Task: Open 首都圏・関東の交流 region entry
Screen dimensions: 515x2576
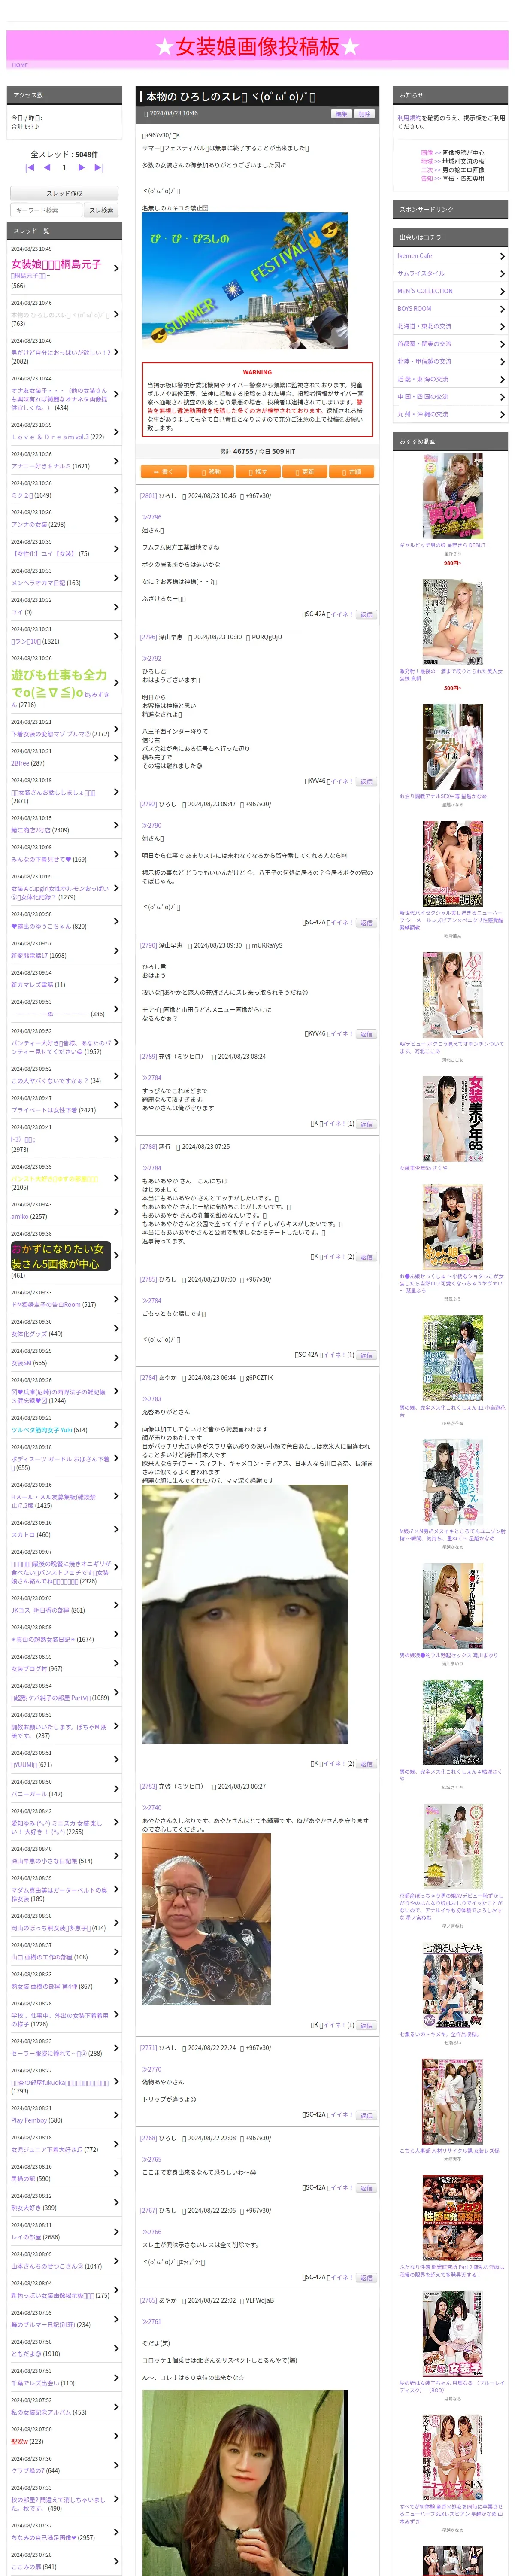Action: coord(450,344)
